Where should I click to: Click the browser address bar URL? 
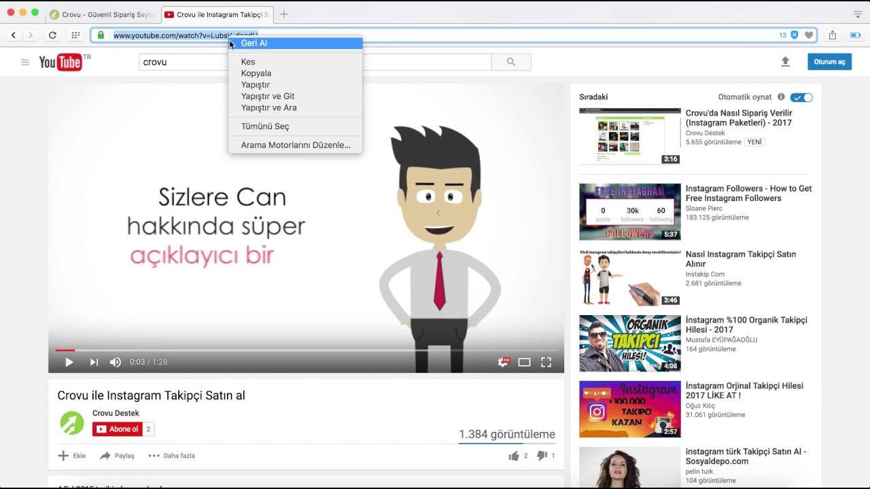click(185, 35)
